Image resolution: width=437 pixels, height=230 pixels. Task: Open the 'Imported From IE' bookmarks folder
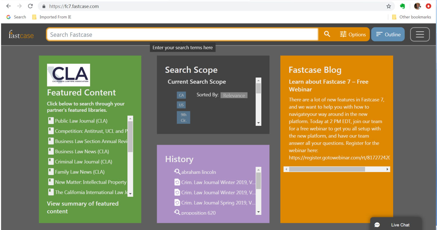[x=53, y=17]
